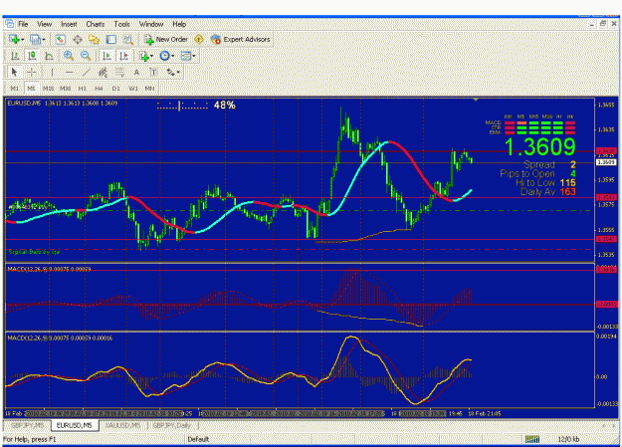The image size is (622, 447).
Task: Toggle Chart Shift icon
Action: 123,56
